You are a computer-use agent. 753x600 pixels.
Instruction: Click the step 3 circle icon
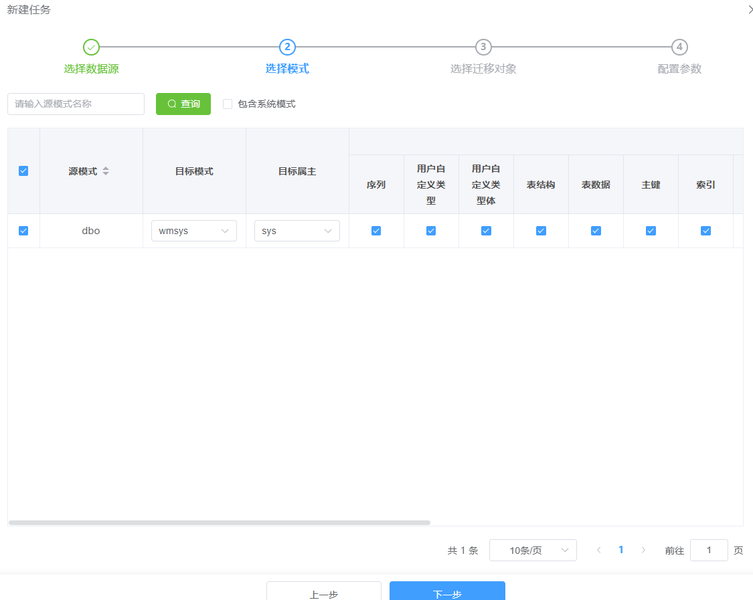tap(483, 47)
